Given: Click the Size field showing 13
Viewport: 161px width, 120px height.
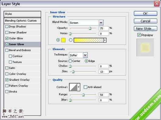Looking at the screenshot, I should [104, 72].
